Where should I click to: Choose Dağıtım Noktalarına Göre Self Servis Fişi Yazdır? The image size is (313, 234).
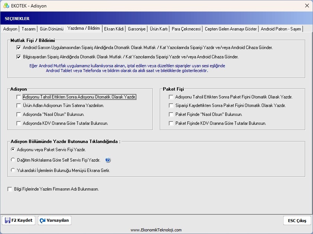13,160
